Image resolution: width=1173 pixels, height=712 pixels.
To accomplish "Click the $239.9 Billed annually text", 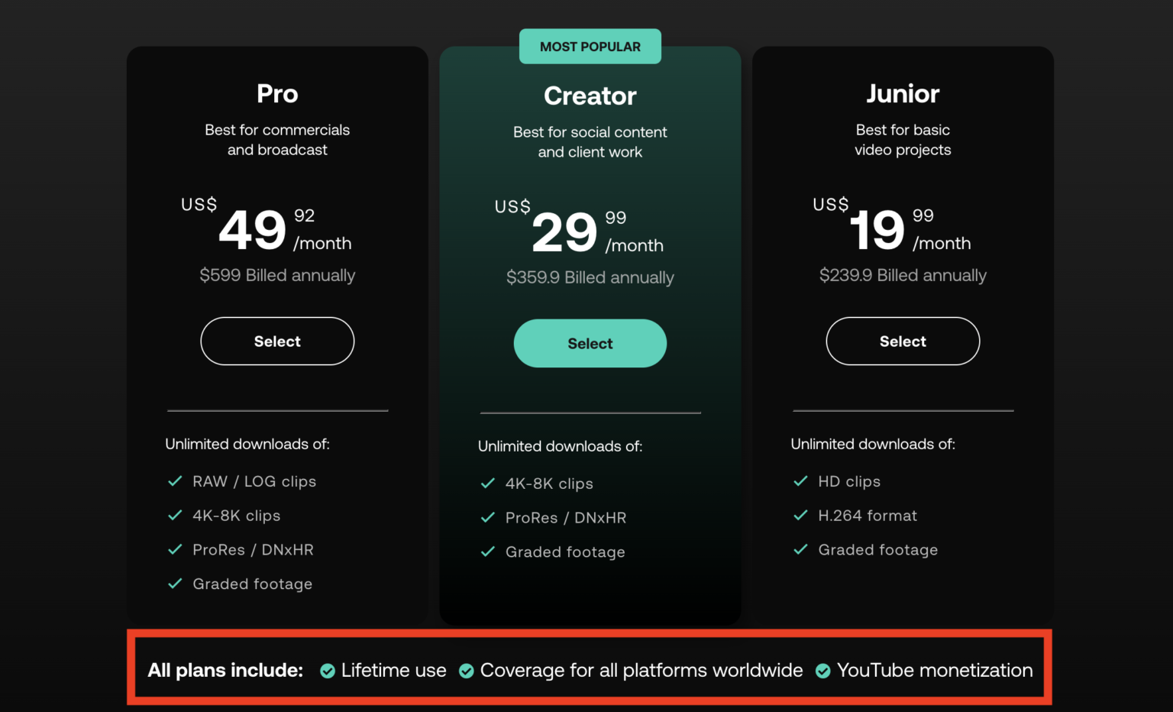I will tap(903, 275).
